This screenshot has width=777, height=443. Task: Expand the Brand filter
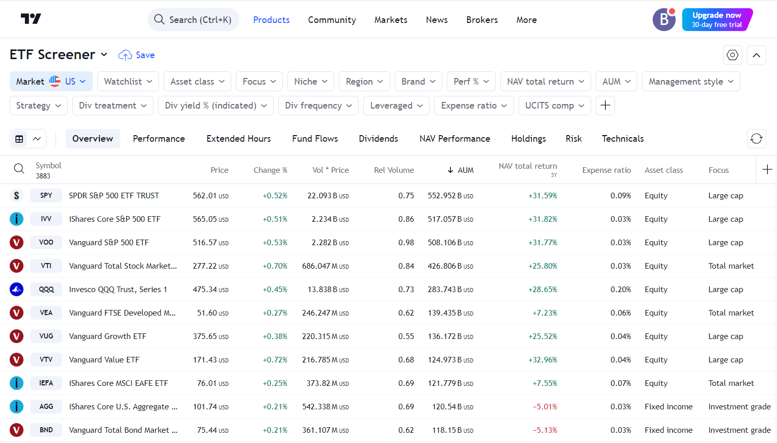coord(418,82)
